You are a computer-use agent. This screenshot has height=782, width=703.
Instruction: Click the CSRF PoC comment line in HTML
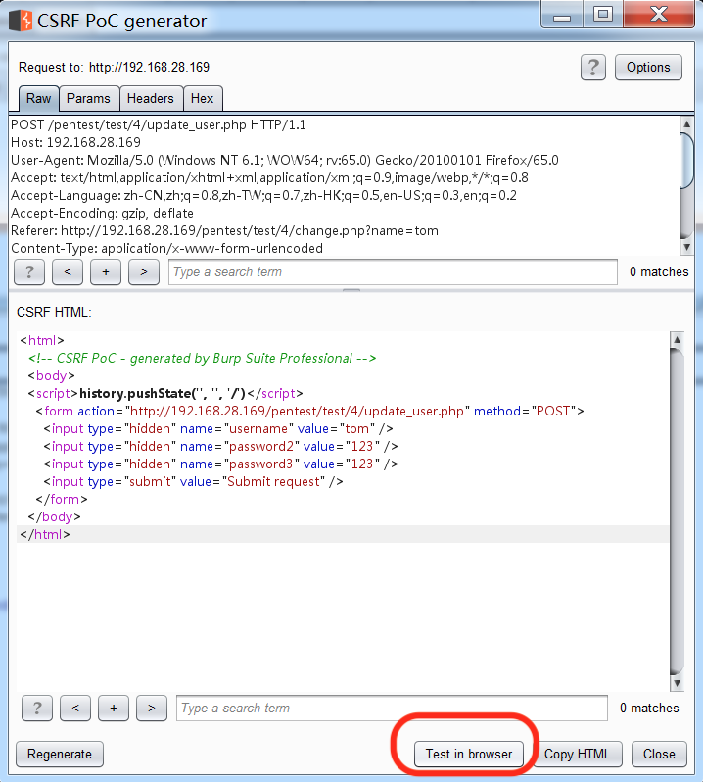tap(202, 358)
